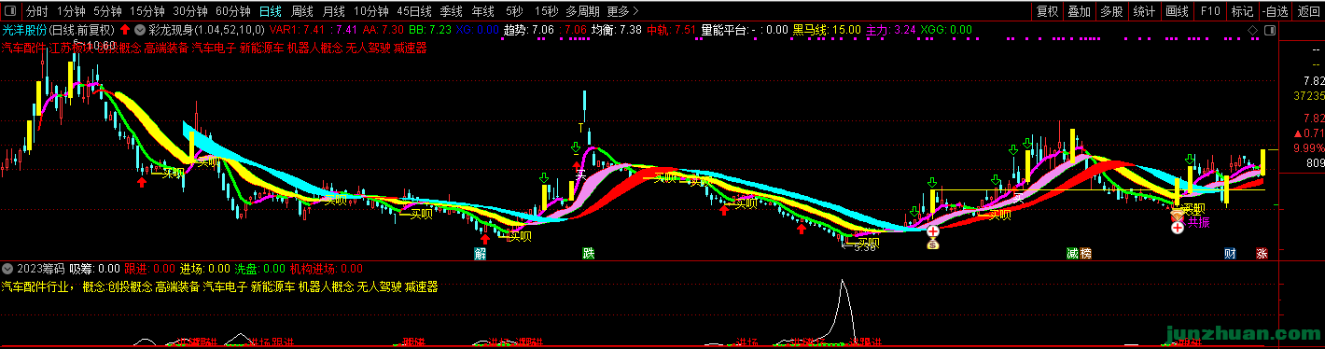Click the 画线 drawing tools button

click(x=1177, y=12)
